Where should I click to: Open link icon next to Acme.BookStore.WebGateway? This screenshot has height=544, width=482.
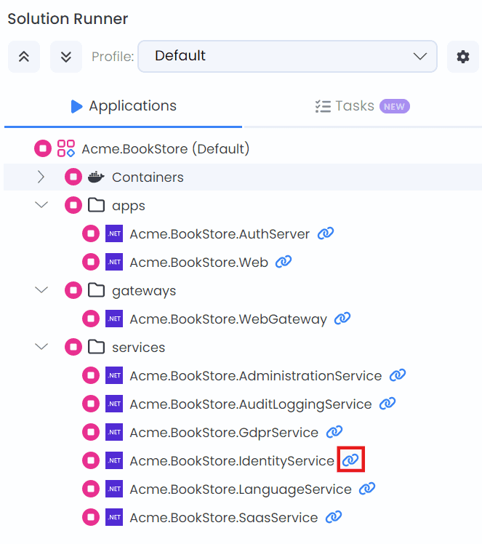pyautogui.click(x=342, y=319)
